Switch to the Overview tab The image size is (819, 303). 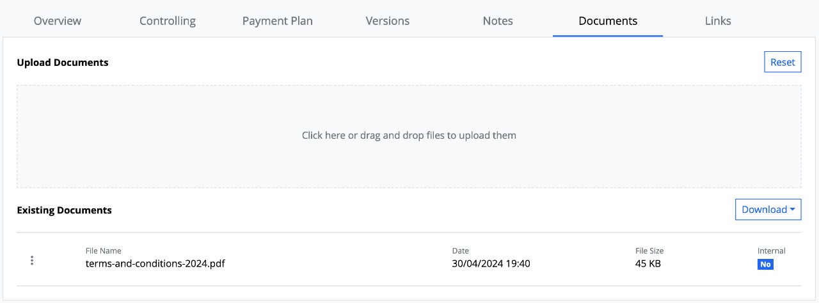coord(58,20)
